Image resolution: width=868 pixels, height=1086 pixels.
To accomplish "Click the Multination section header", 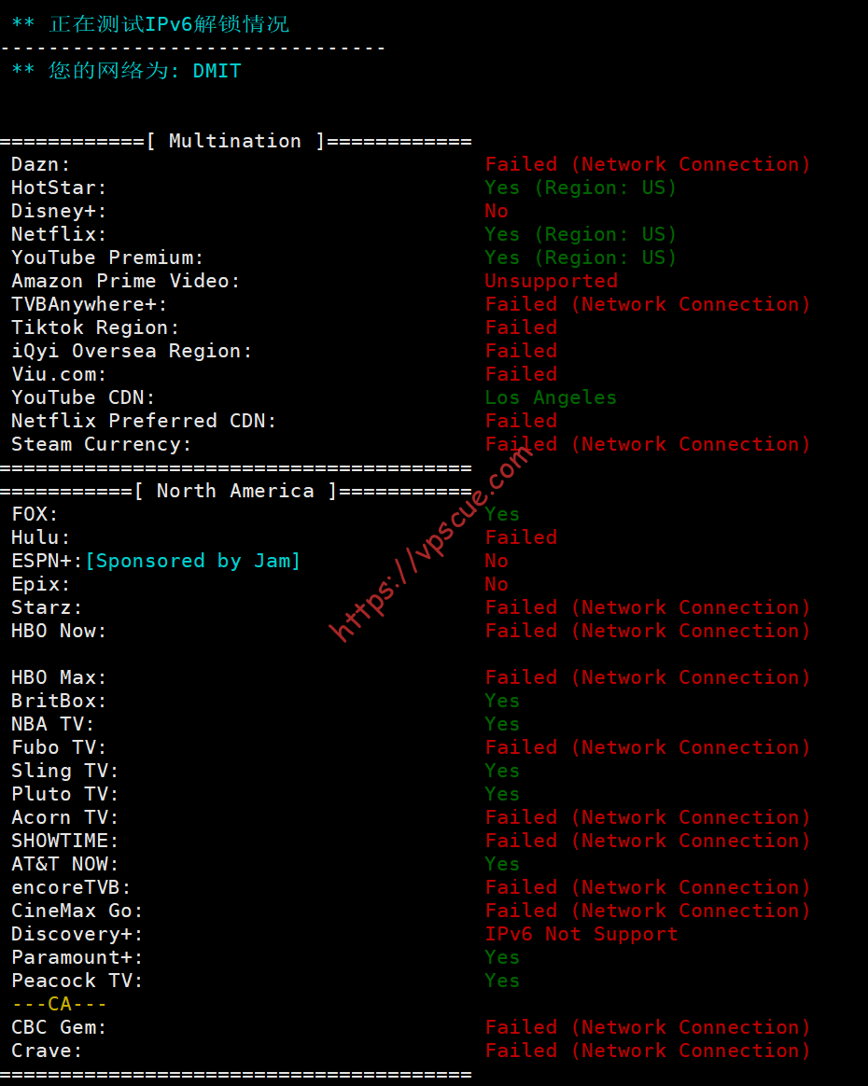I will pos(235,141).
